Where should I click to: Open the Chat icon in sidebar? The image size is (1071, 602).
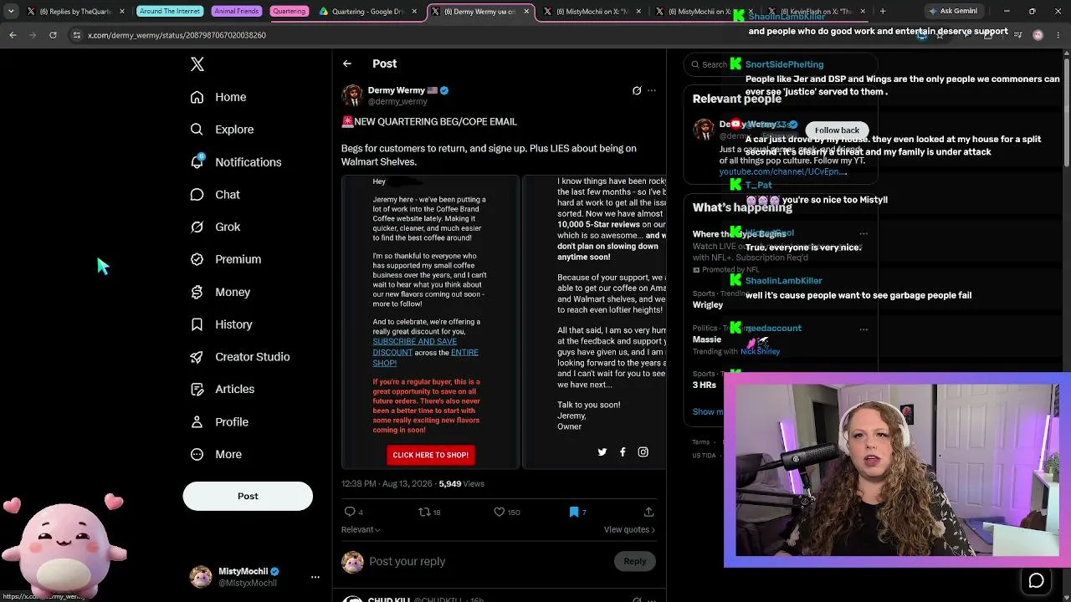197,195
